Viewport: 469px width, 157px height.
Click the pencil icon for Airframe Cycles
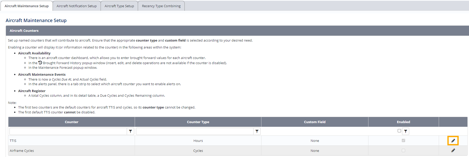[x=453, y=151]
